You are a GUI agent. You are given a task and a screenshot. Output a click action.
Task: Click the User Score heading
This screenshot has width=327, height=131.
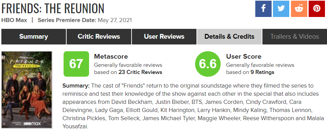[244, 56]
